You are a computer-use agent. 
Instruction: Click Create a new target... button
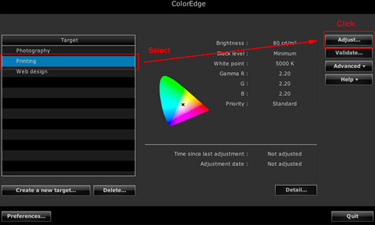46,190
